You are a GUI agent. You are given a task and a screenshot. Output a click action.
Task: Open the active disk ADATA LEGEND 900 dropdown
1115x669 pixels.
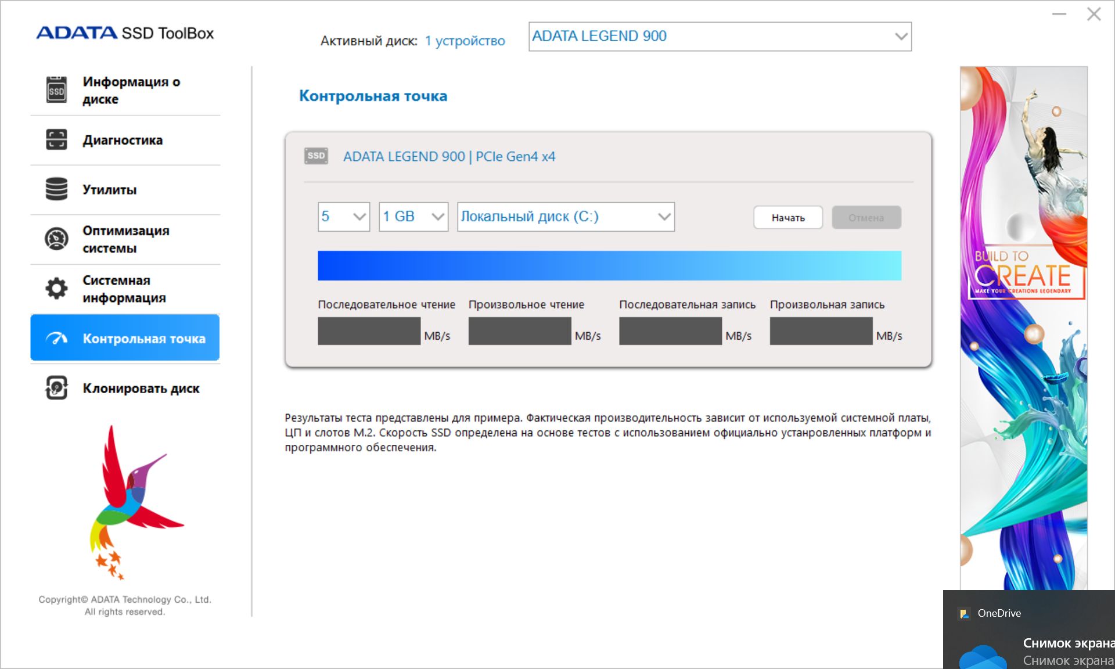720,37
